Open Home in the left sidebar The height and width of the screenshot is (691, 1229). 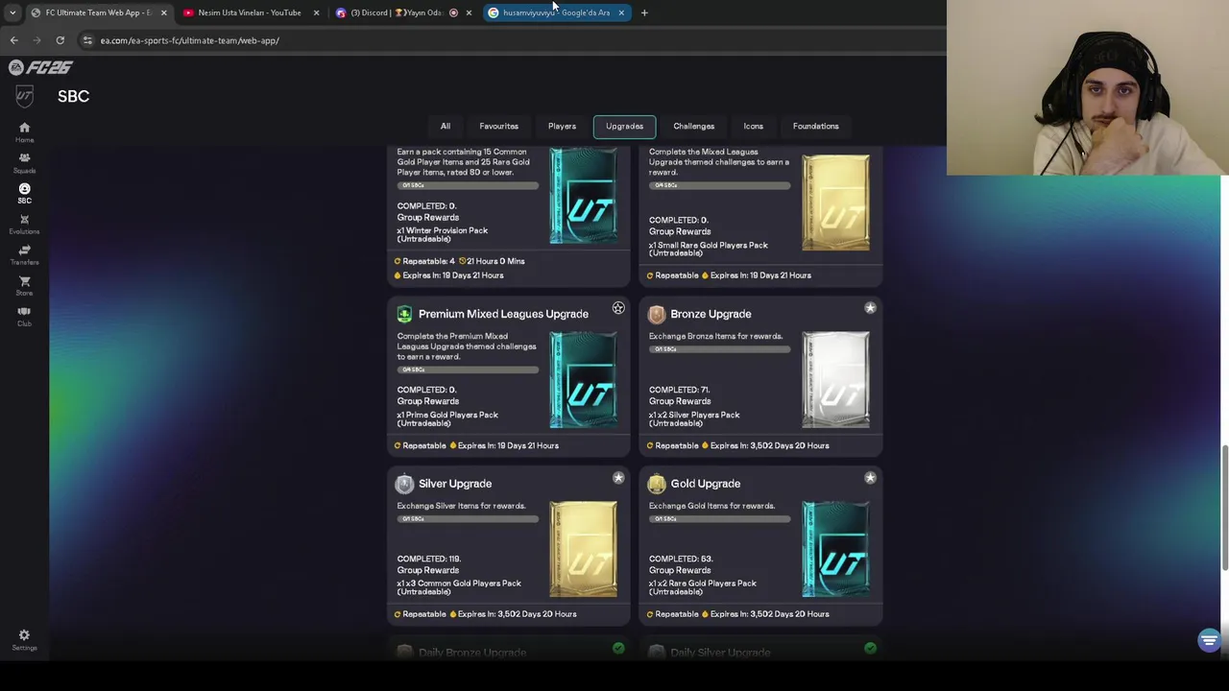24,132
